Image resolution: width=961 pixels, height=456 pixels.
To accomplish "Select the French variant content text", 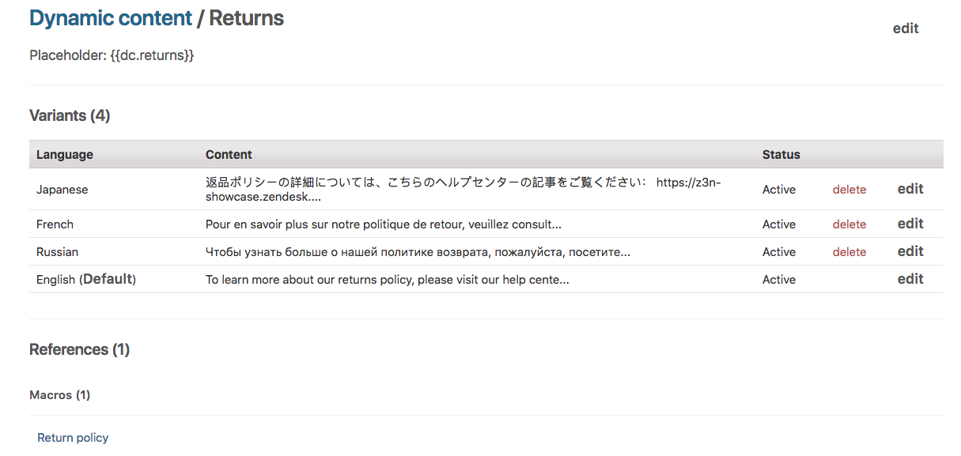I will (383, 224).
